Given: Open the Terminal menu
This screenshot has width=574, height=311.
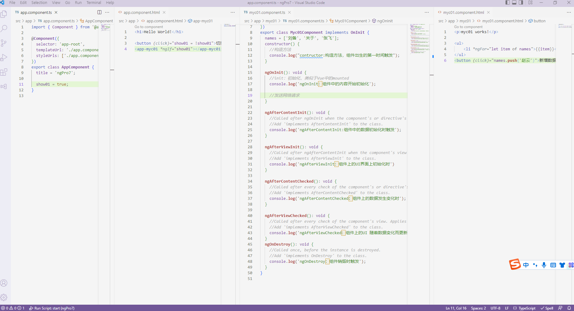Looking at the screenshot, I should [94, 3].
